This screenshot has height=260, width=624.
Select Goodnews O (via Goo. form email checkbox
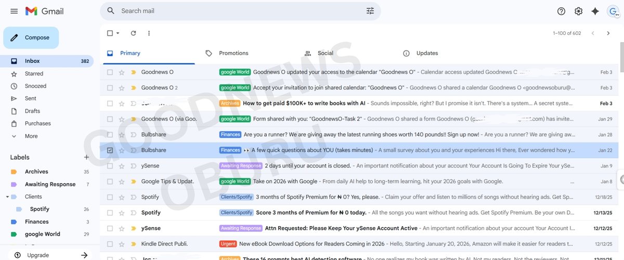pos(110,119)
